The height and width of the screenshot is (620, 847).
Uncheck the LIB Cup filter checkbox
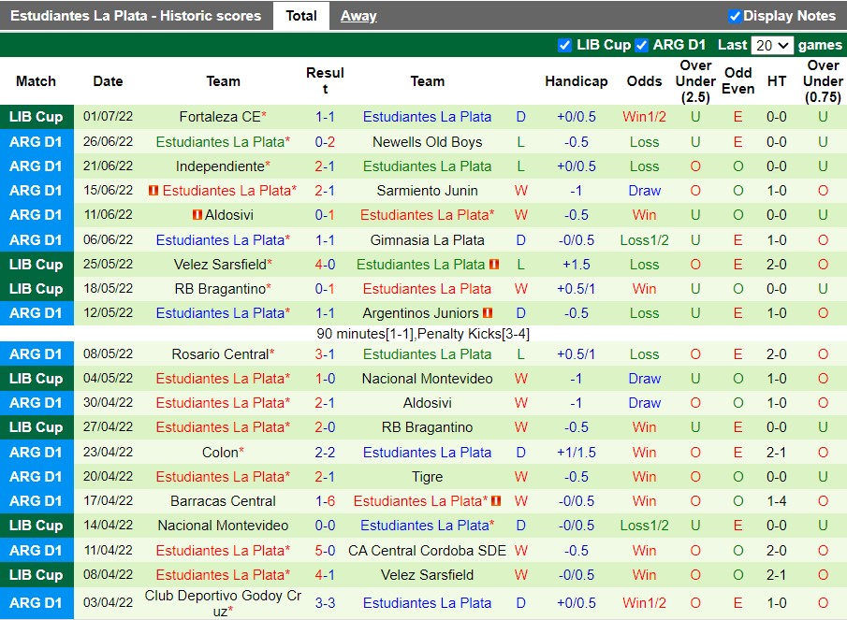tap(564, 45)
